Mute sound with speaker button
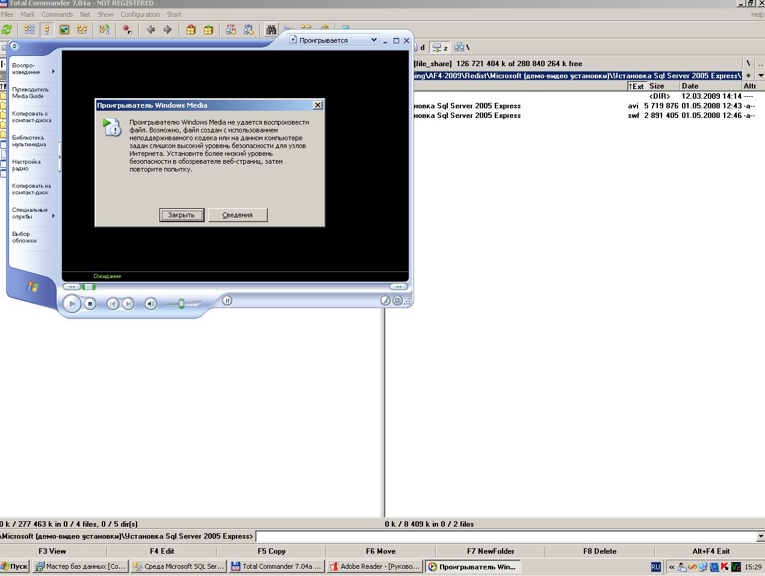The image size is (765, 576). coord(150,304)
